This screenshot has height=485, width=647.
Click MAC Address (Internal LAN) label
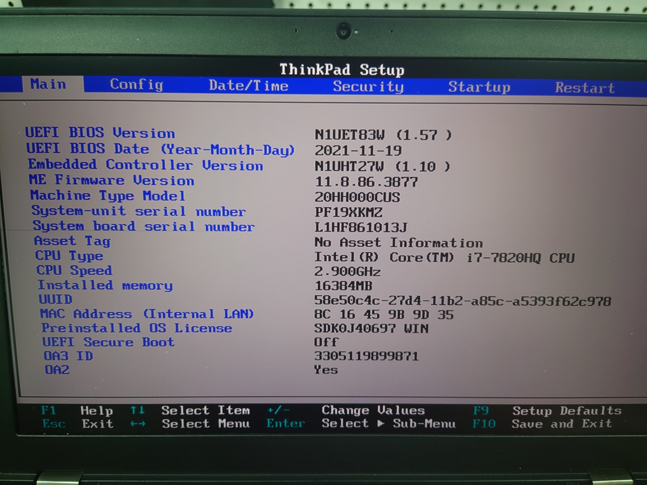[x=147, y=314]
